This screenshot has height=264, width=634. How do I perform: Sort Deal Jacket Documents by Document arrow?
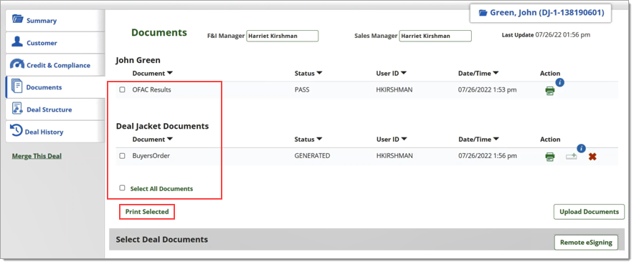tap(170, 139)
